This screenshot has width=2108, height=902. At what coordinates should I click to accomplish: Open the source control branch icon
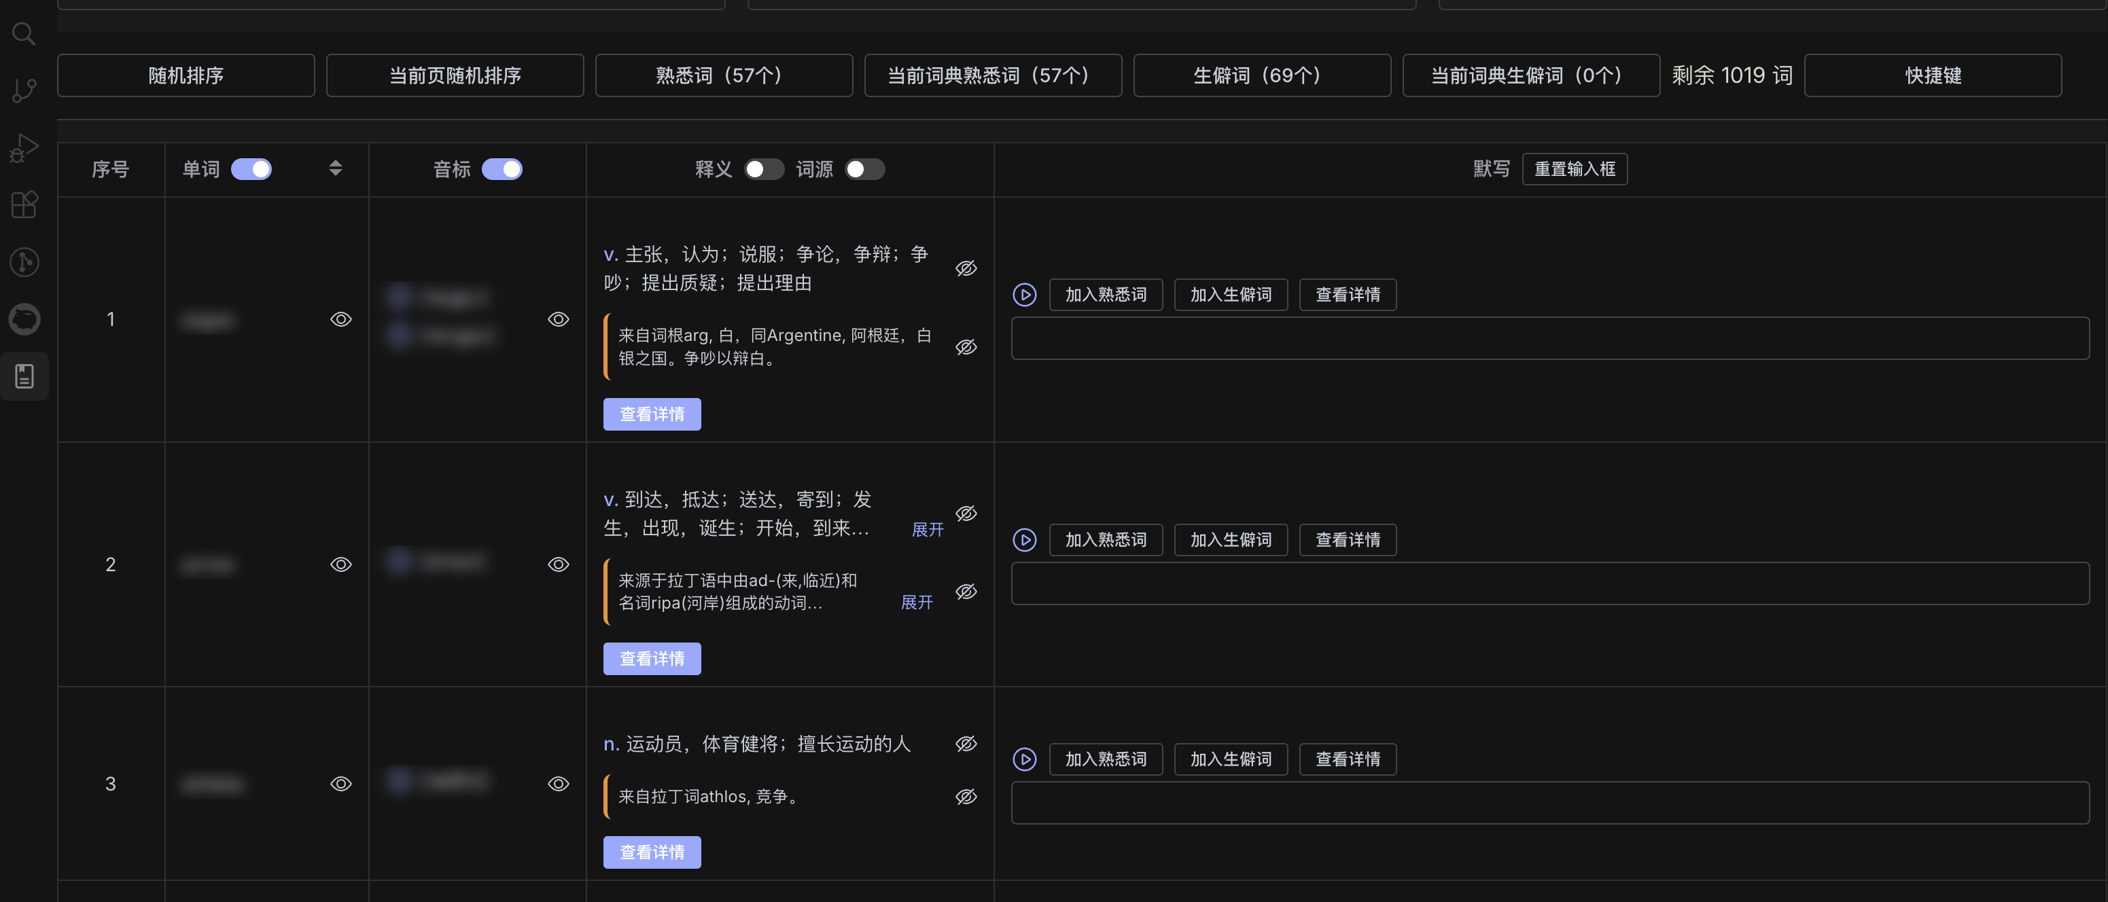24,90
